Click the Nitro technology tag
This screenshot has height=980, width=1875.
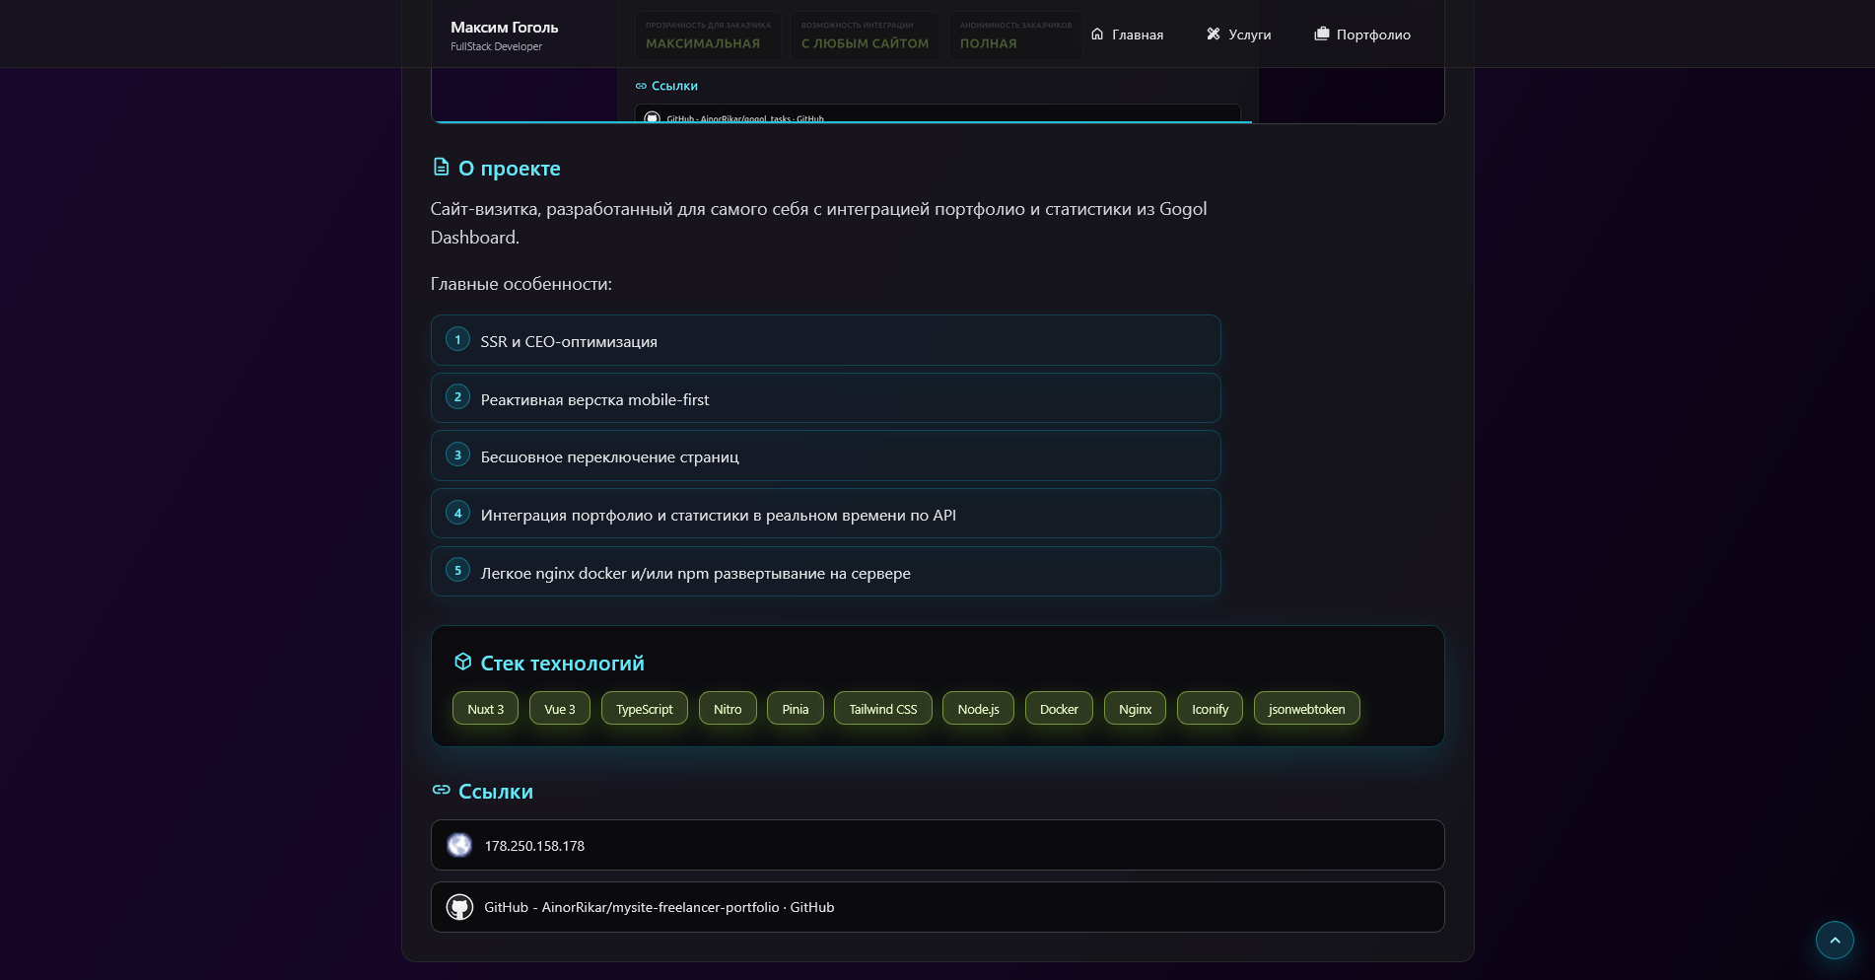coord(728,709)
